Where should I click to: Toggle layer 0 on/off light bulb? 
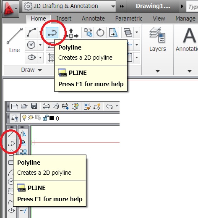24,118
